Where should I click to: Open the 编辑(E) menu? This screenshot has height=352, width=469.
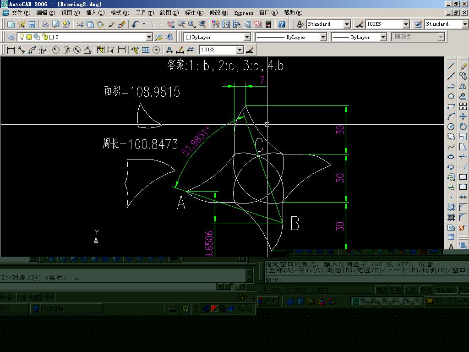(x=45, y=12)
